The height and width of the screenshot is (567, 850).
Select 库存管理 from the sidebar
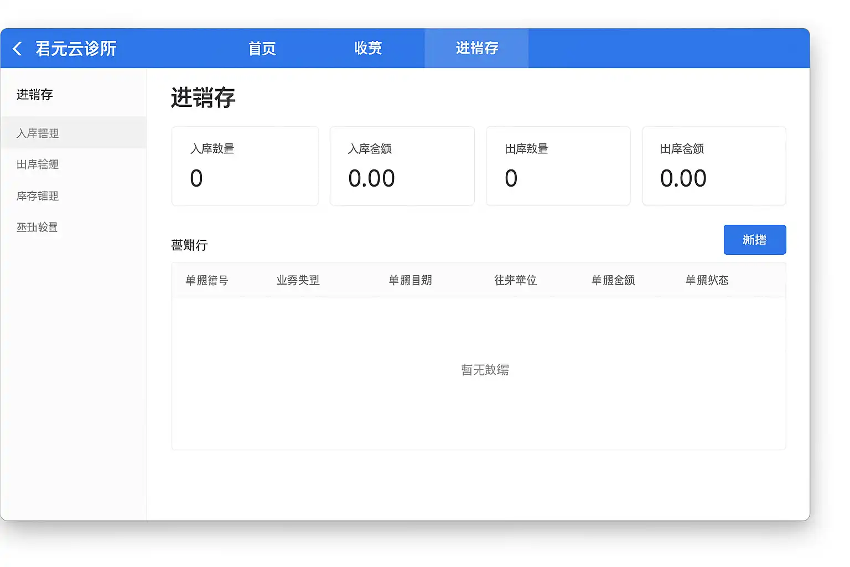pyautogui.click(x=38, y=196)
